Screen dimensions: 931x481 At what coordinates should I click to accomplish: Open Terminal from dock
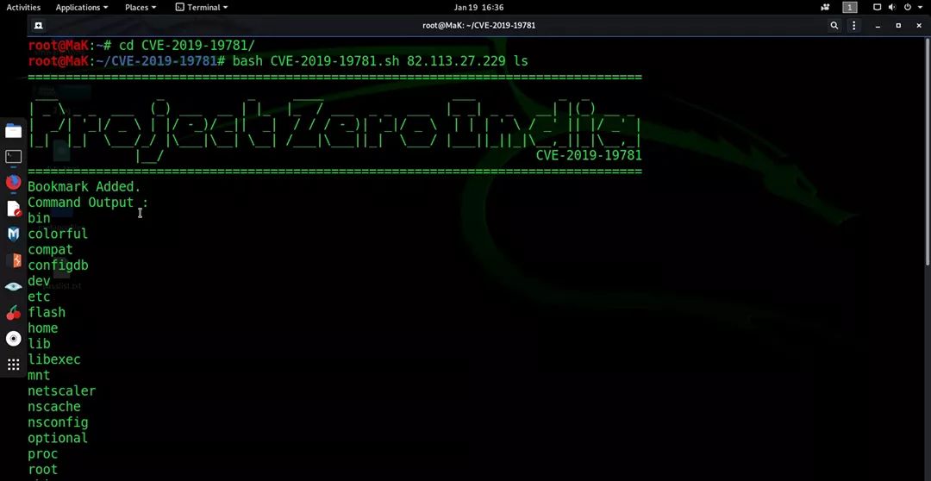(14, 157)
